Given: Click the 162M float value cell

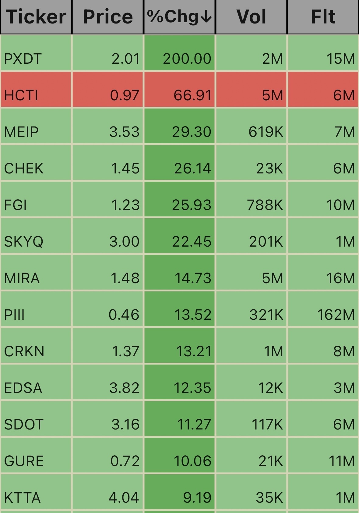Looking at the screenshot, I should pos(323,309).
